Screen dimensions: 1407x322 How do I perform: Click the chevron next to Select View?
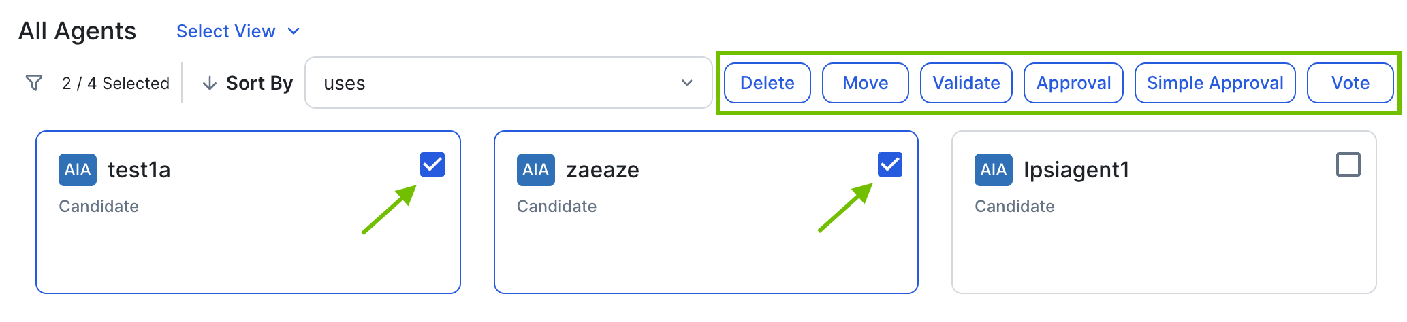coord(294,31)
